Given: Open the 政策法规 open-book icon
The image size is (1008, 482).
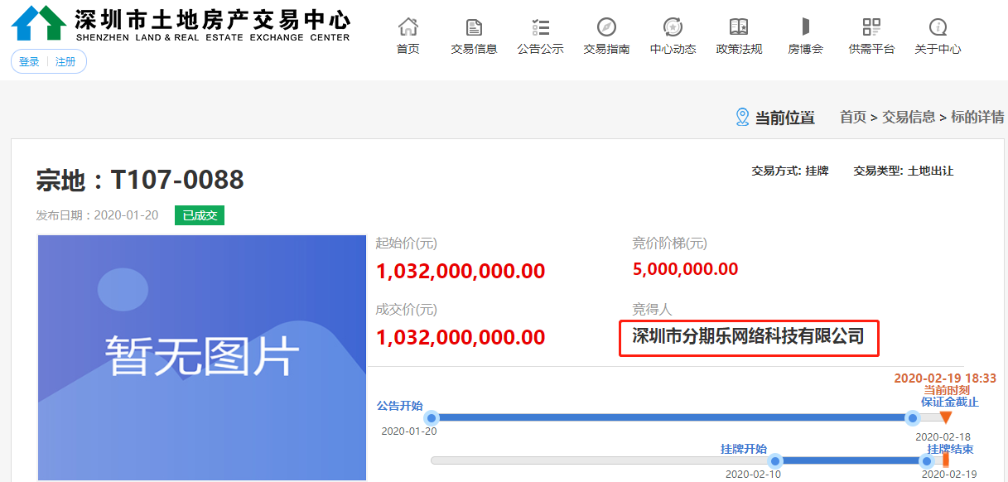Looking at the screenshot, I should click(739, 27).
